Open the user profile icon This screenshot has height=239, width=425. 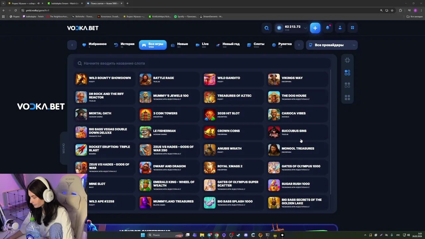pos(340,28)
